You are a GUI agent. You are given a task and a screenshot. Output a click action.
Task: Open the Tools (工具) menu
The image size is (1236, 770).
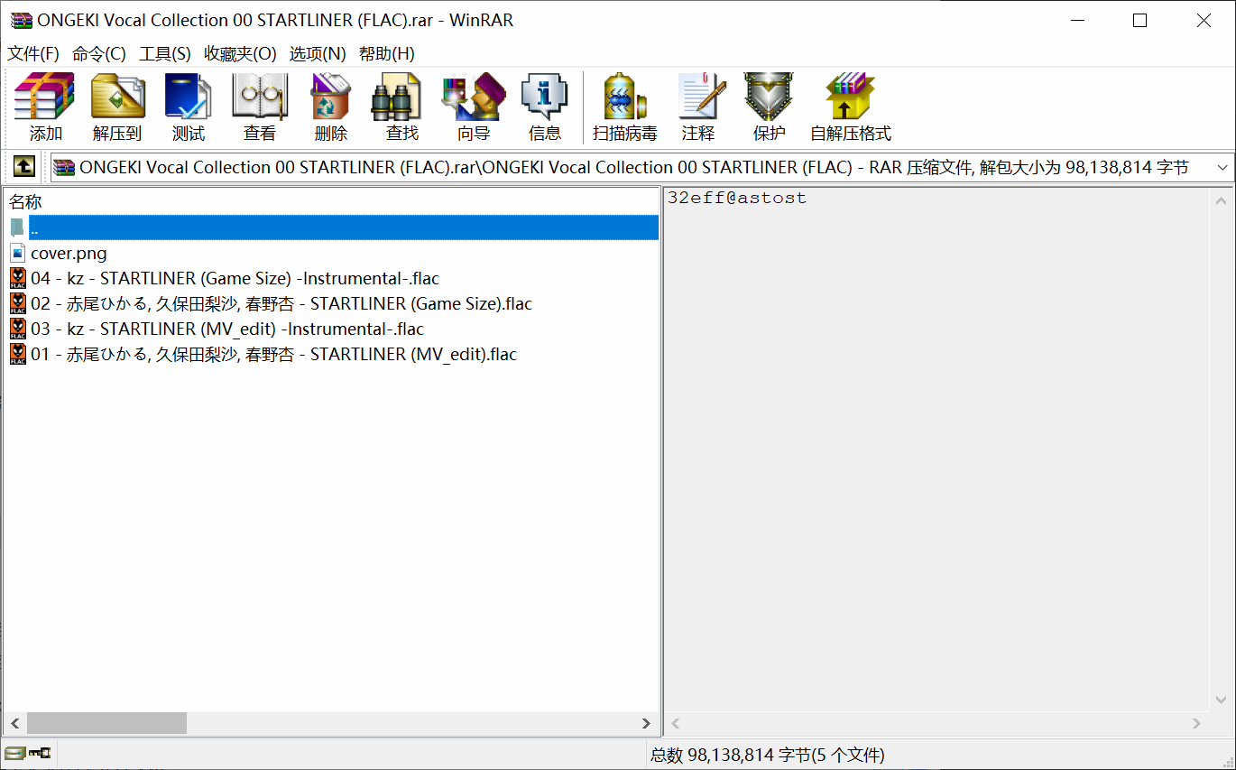[x=165, y=53]
